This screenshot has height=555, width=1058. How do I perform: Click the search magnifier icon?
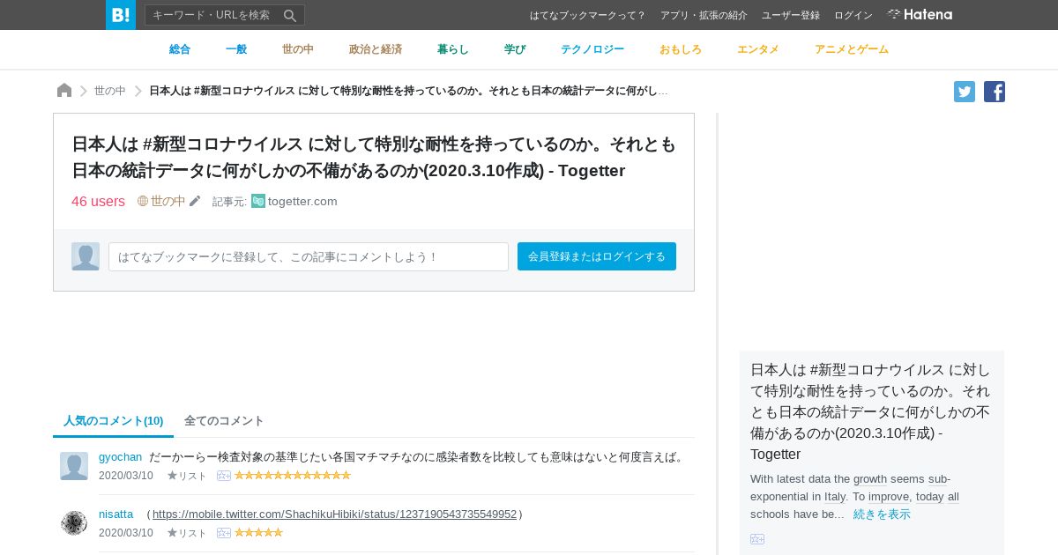pyautogui.click(x=290, y=15)
